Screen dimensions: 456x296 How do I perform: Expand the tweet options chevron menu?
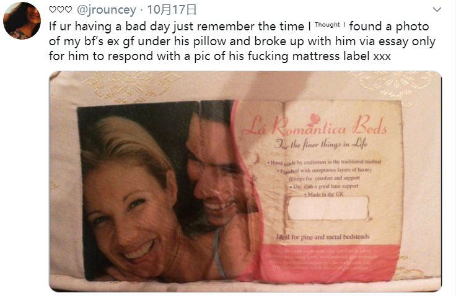click(x=437, y=9)
